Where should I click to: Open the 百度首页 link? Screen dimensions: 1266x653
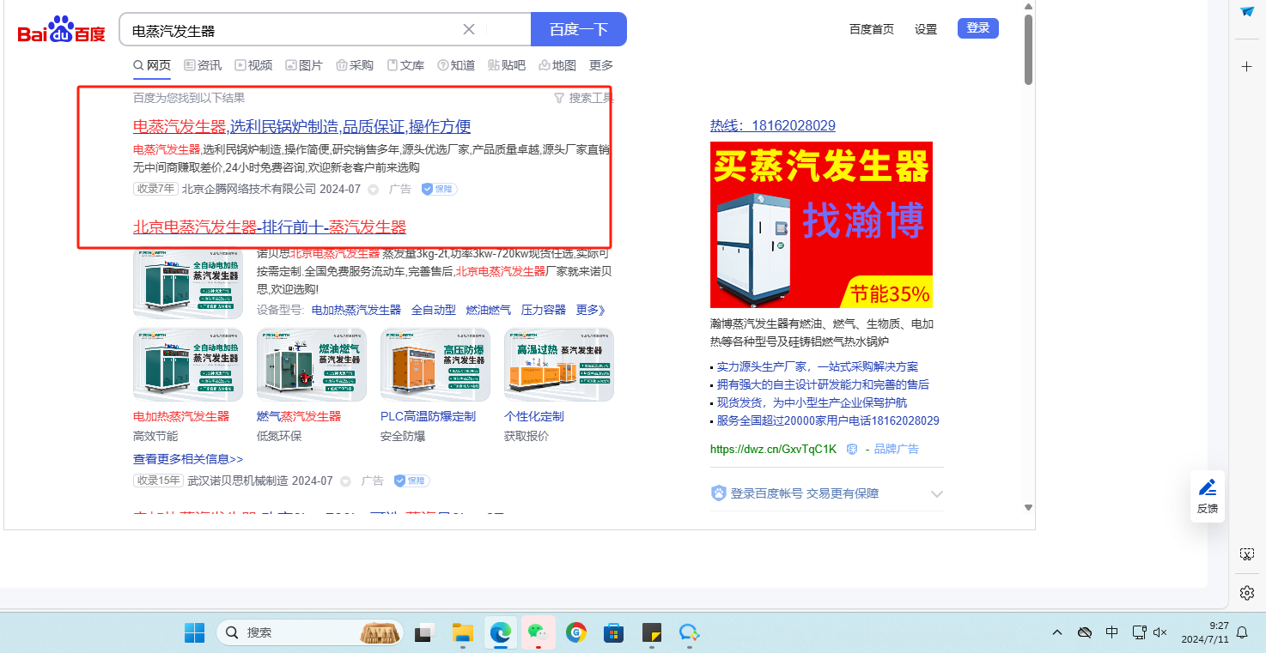[872, 29]
